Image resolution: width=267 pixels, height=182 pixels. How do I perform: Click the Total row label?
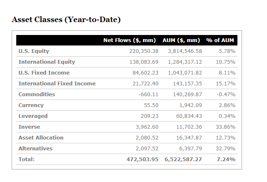click(26, 159)
